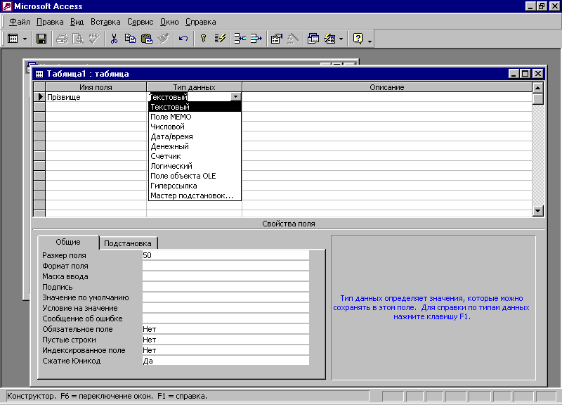Click the Print toolbar icon

(x=62, y=39)
